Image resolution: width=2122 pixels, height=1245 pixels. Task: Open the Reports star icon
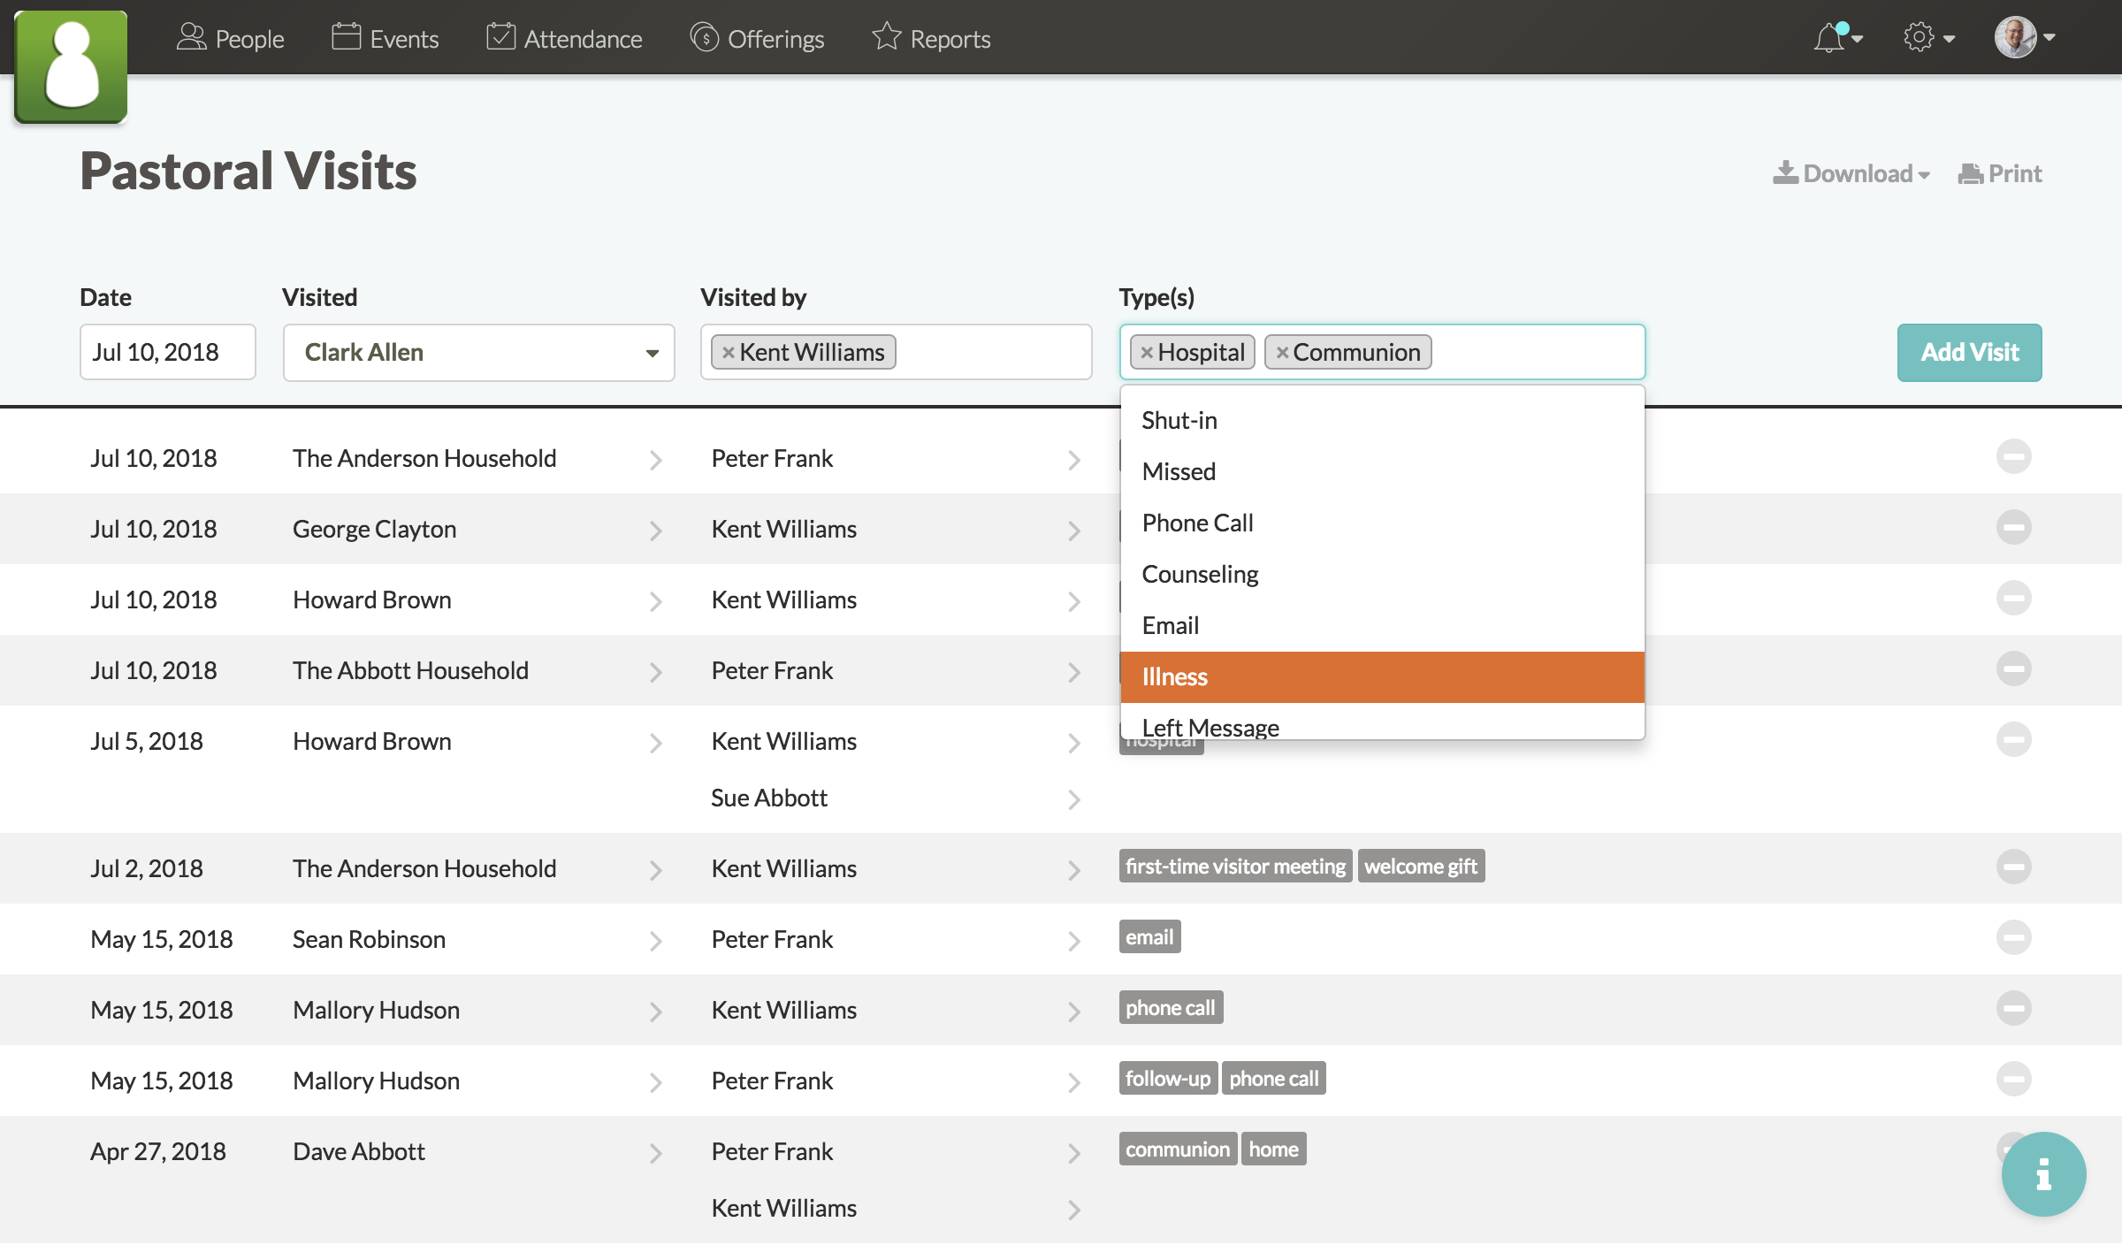click(885, 37)
